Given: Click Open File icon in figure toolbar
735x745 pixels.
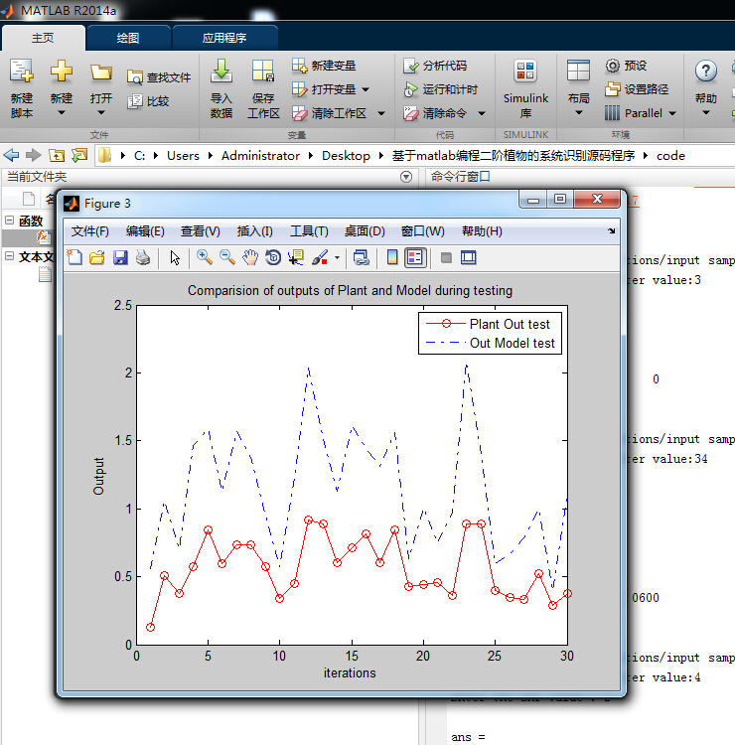Looking at the screenshot, I should (x=97, y=258).
